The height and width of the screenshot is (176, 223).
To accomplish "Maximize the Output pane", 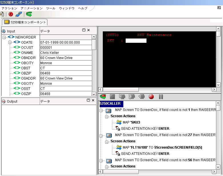I will [x=88, y=100].
